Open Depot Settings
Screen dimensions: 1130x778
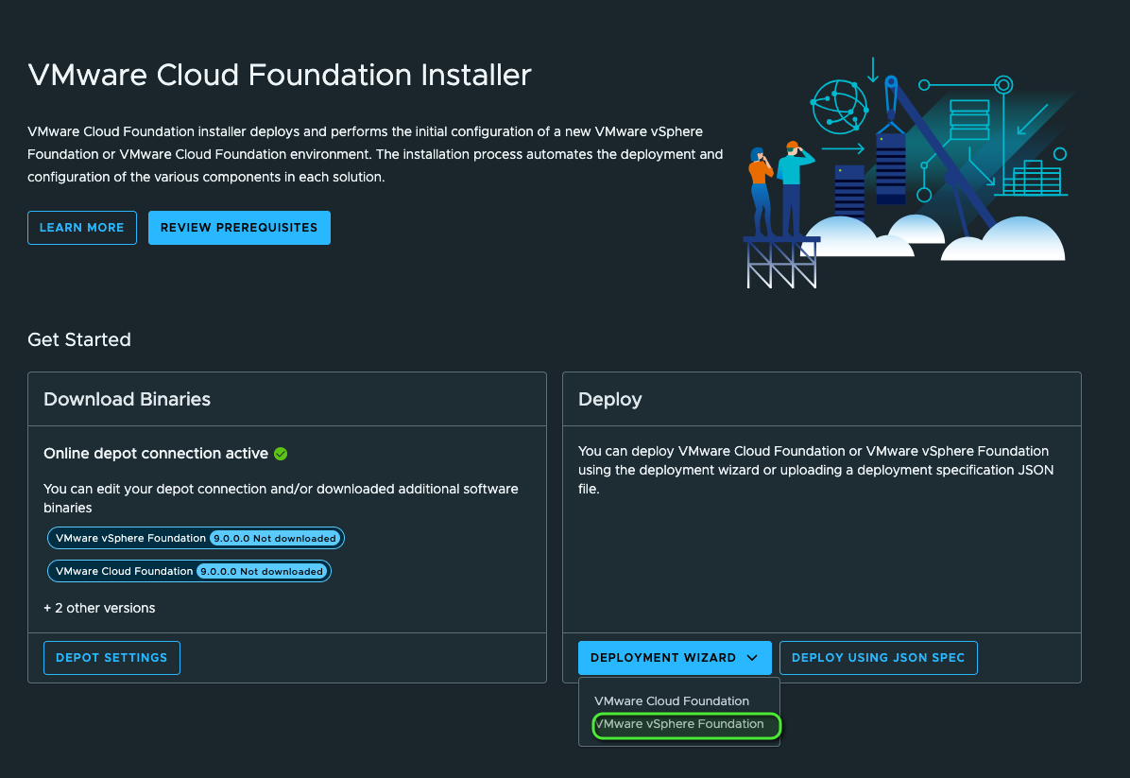[x=111, y=658]
